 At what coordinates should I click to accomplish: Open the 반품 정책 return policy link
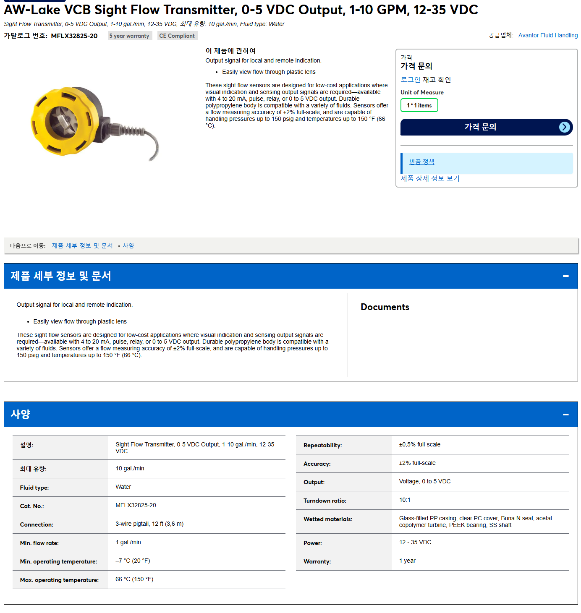[x=421, y=162]
